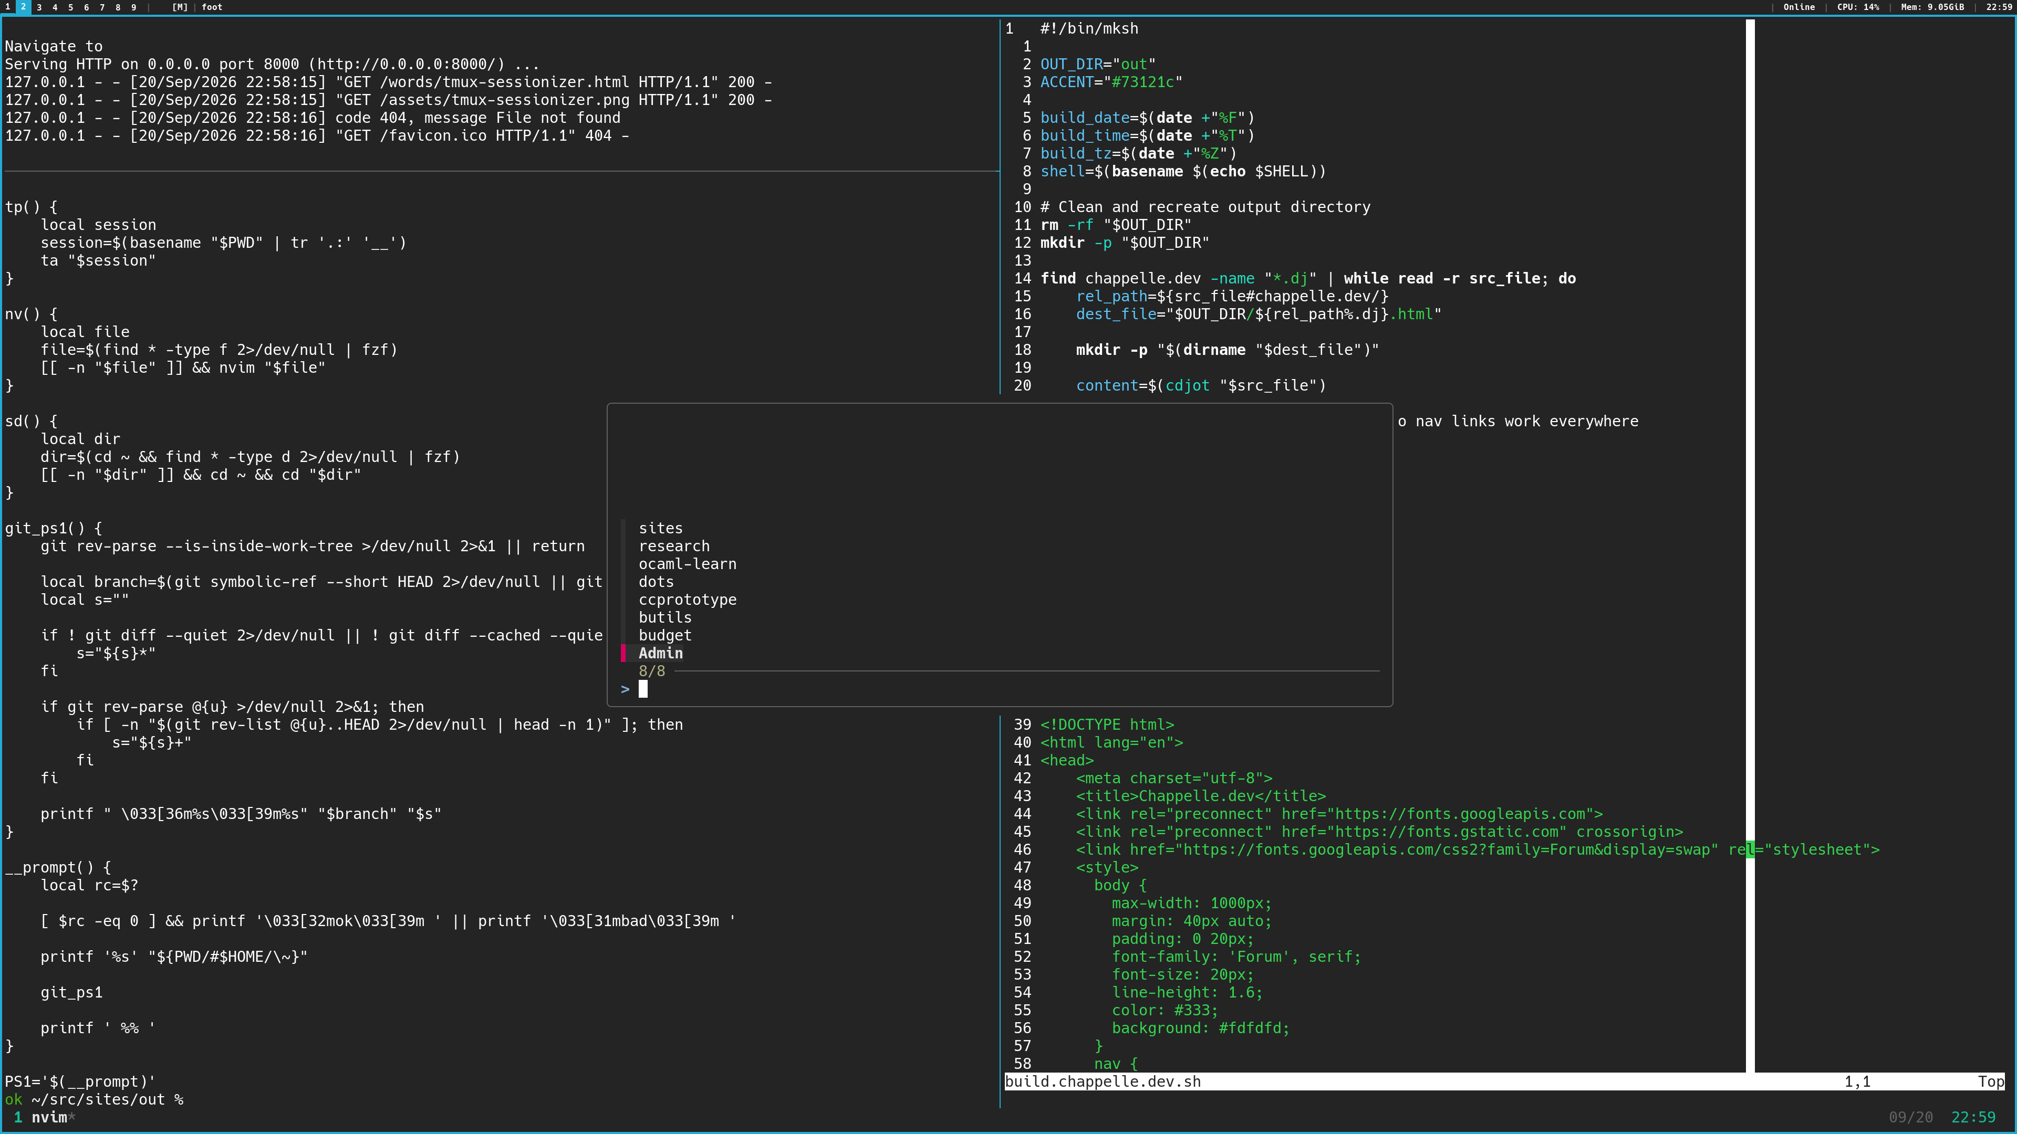Click the build_tz assignment line
Image resolution: width=2017 pixels, height=1134 pixels.
tap(1138, 153)
